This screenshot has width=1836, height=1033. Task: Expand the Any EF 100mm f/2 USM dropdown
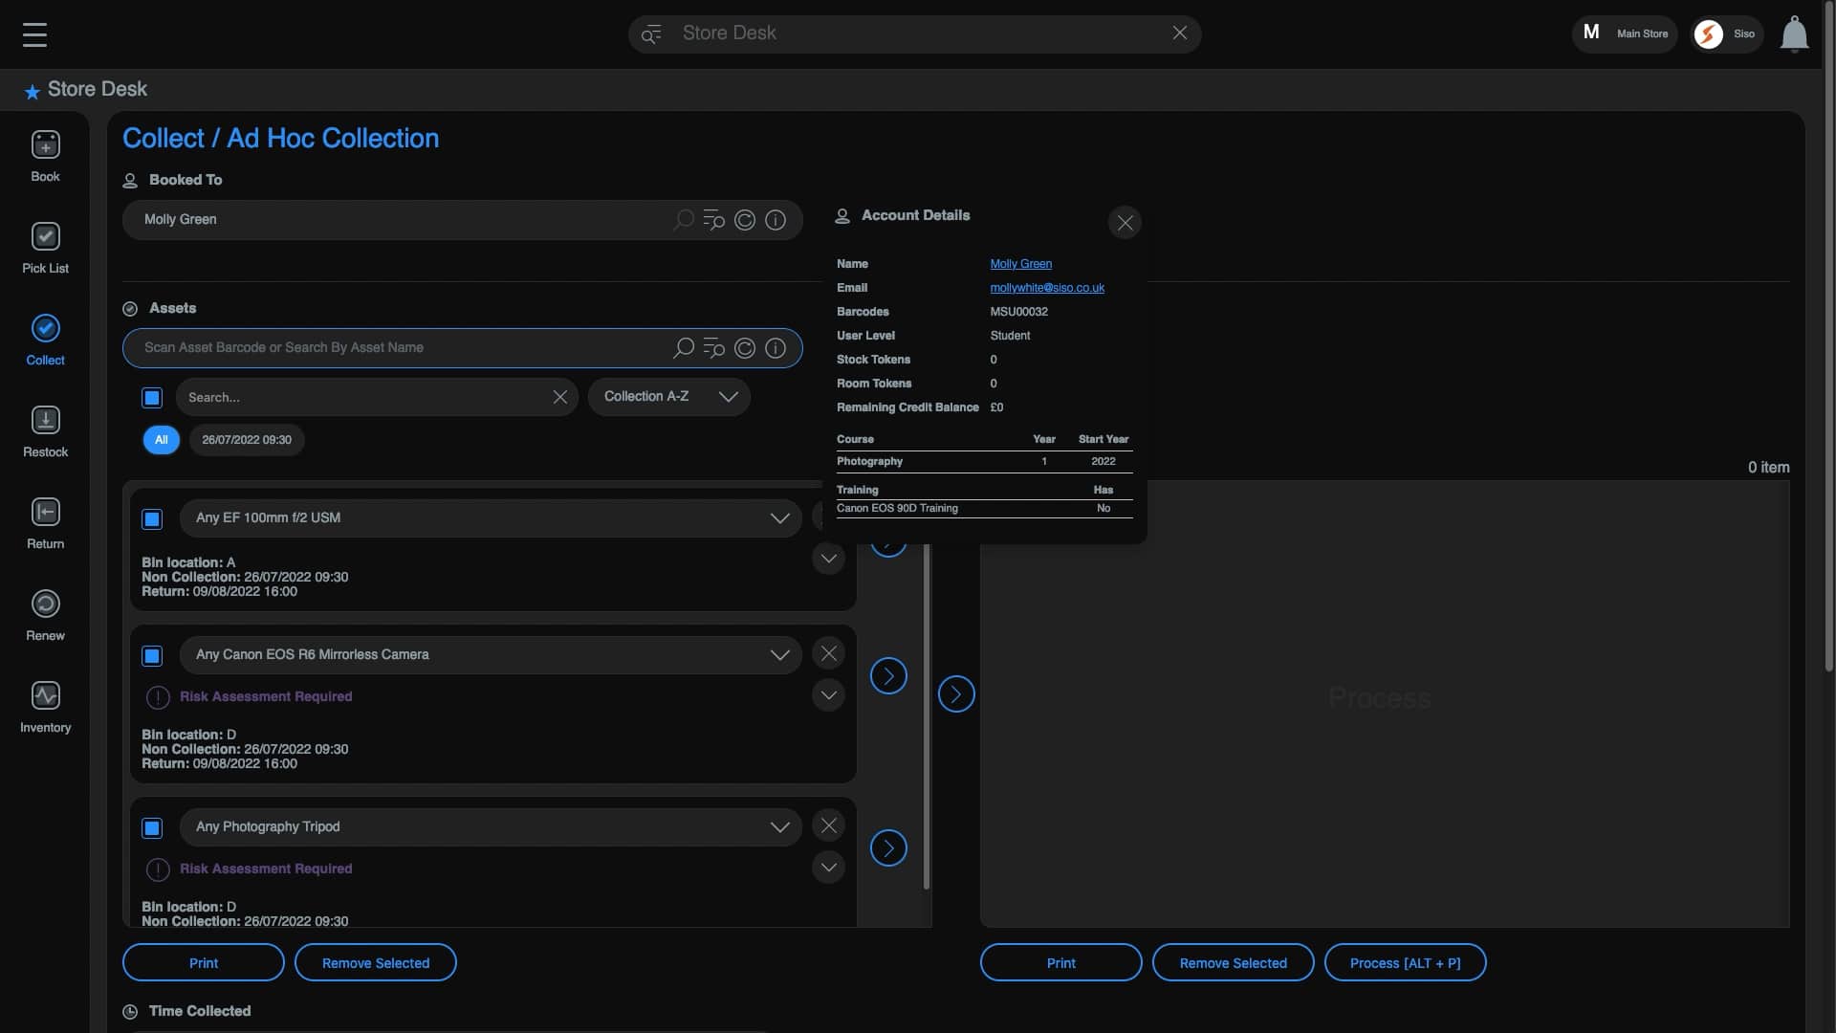779,518
